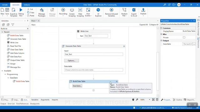Image resolution: width=200 pixels, height=112 pixels.
Task: Collapse the Generate Data Table activity
Action: 124,46
